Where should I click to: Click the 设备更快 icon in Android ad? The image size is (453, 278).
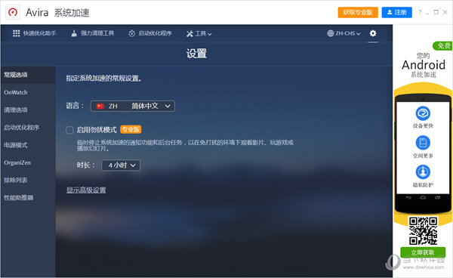tap(423, 113)
